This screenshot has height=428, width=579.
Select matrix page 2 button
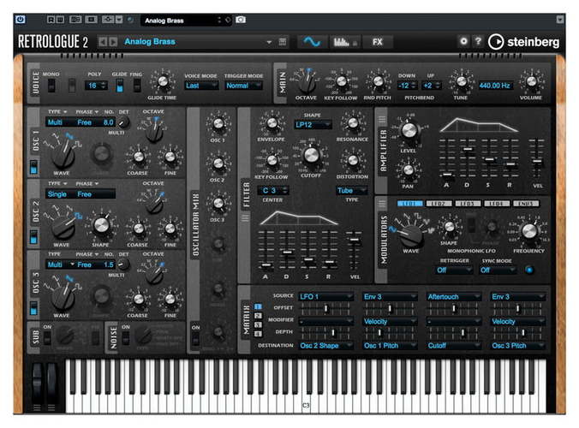tap(258, 316)
